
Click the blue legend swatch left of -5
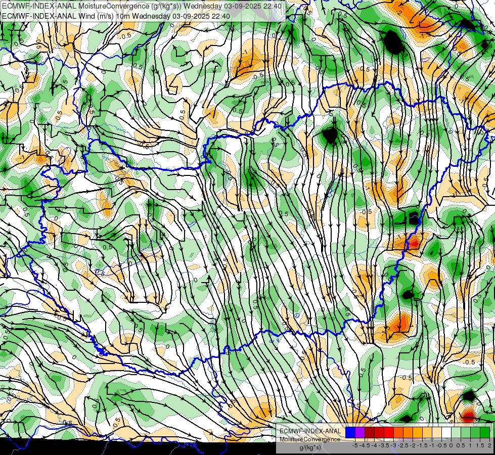tap(350, 433)
